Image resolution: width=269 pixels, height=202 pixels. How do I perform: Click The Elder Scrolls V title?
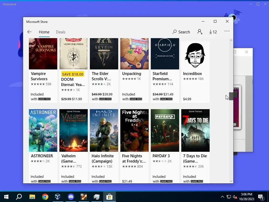(101, 76)
